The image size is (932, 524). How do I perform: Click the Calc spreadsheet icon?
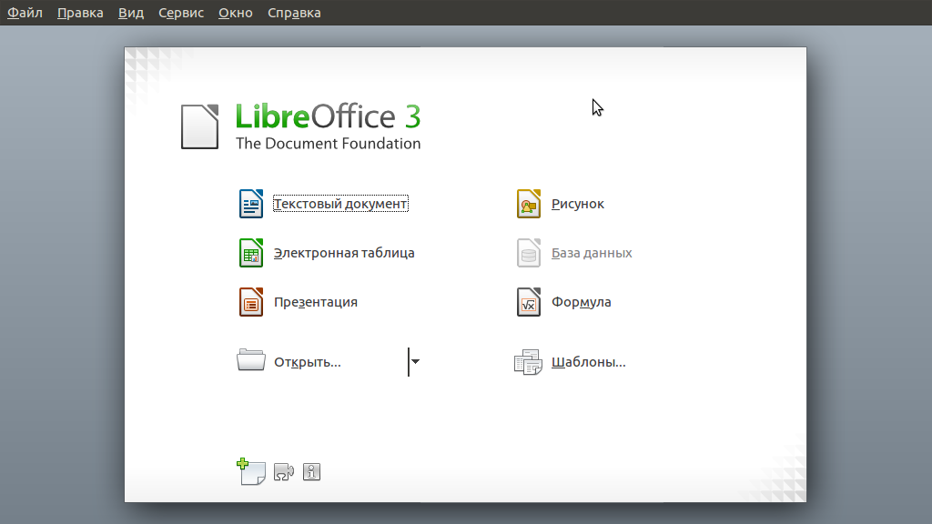coord(251,253)
